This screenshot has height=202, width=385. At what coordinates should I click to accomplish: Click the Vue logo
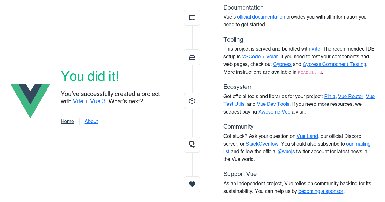(x=30, y=101)
